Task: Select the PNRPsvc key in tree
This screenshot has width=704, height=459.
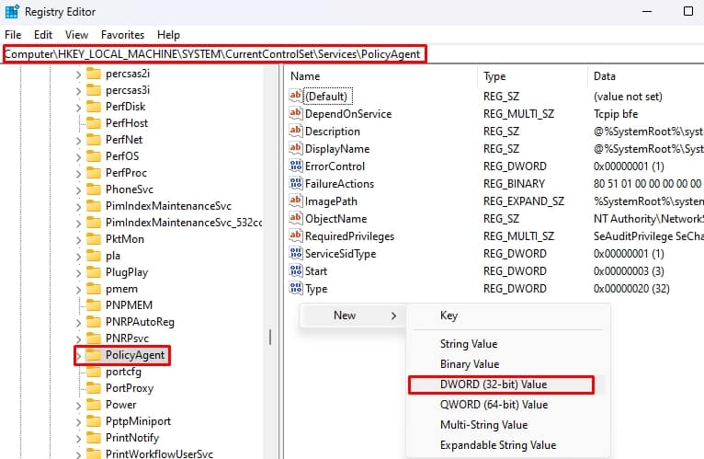Action: [x=127, y=339]
